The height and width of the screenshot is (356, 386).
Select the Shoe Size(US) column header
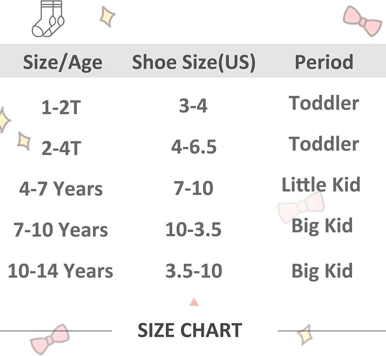click(x=194, y=62)
